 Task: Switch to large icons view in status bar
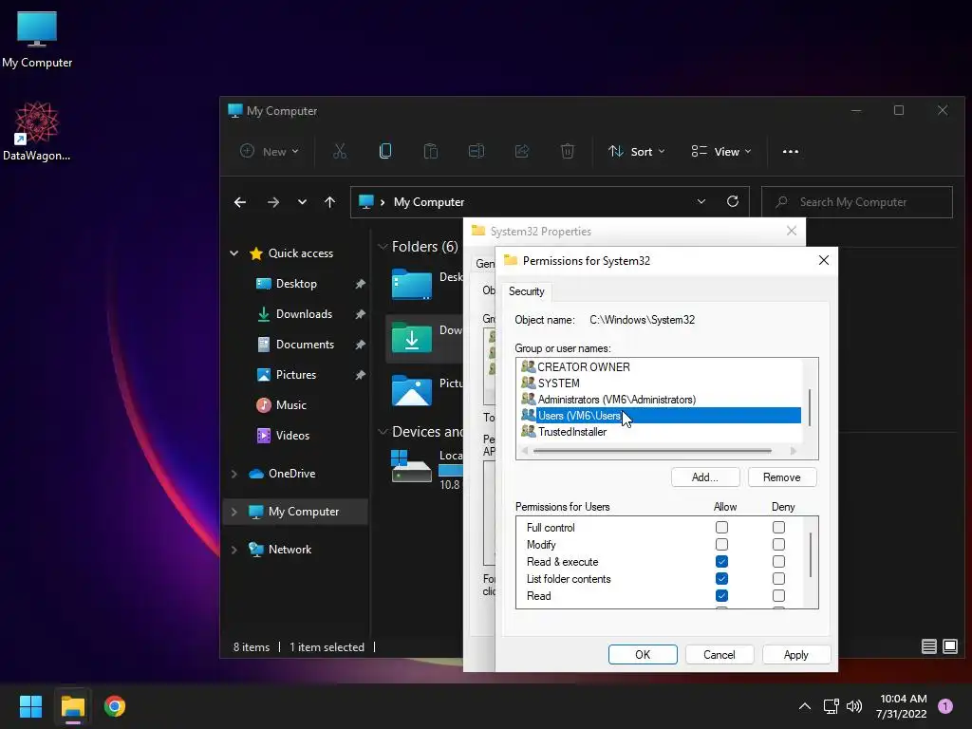click(949, 646)
